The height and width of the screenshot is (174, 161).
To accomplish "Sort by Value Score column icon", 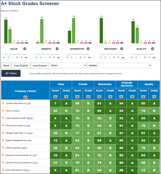I will [x=55, y=97].
